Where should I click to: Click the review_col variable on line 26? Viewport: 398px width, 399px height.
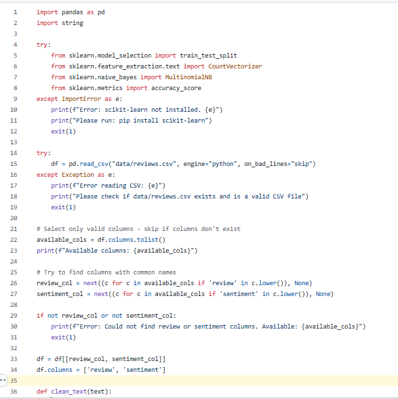tap(54, 283)
